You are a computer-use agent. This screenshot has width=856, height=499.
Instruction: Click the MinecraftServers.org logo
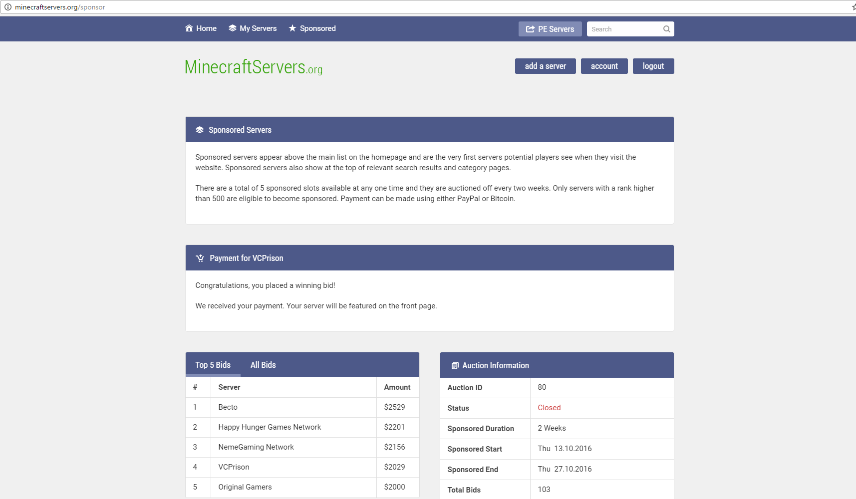[x=254, y=67]
